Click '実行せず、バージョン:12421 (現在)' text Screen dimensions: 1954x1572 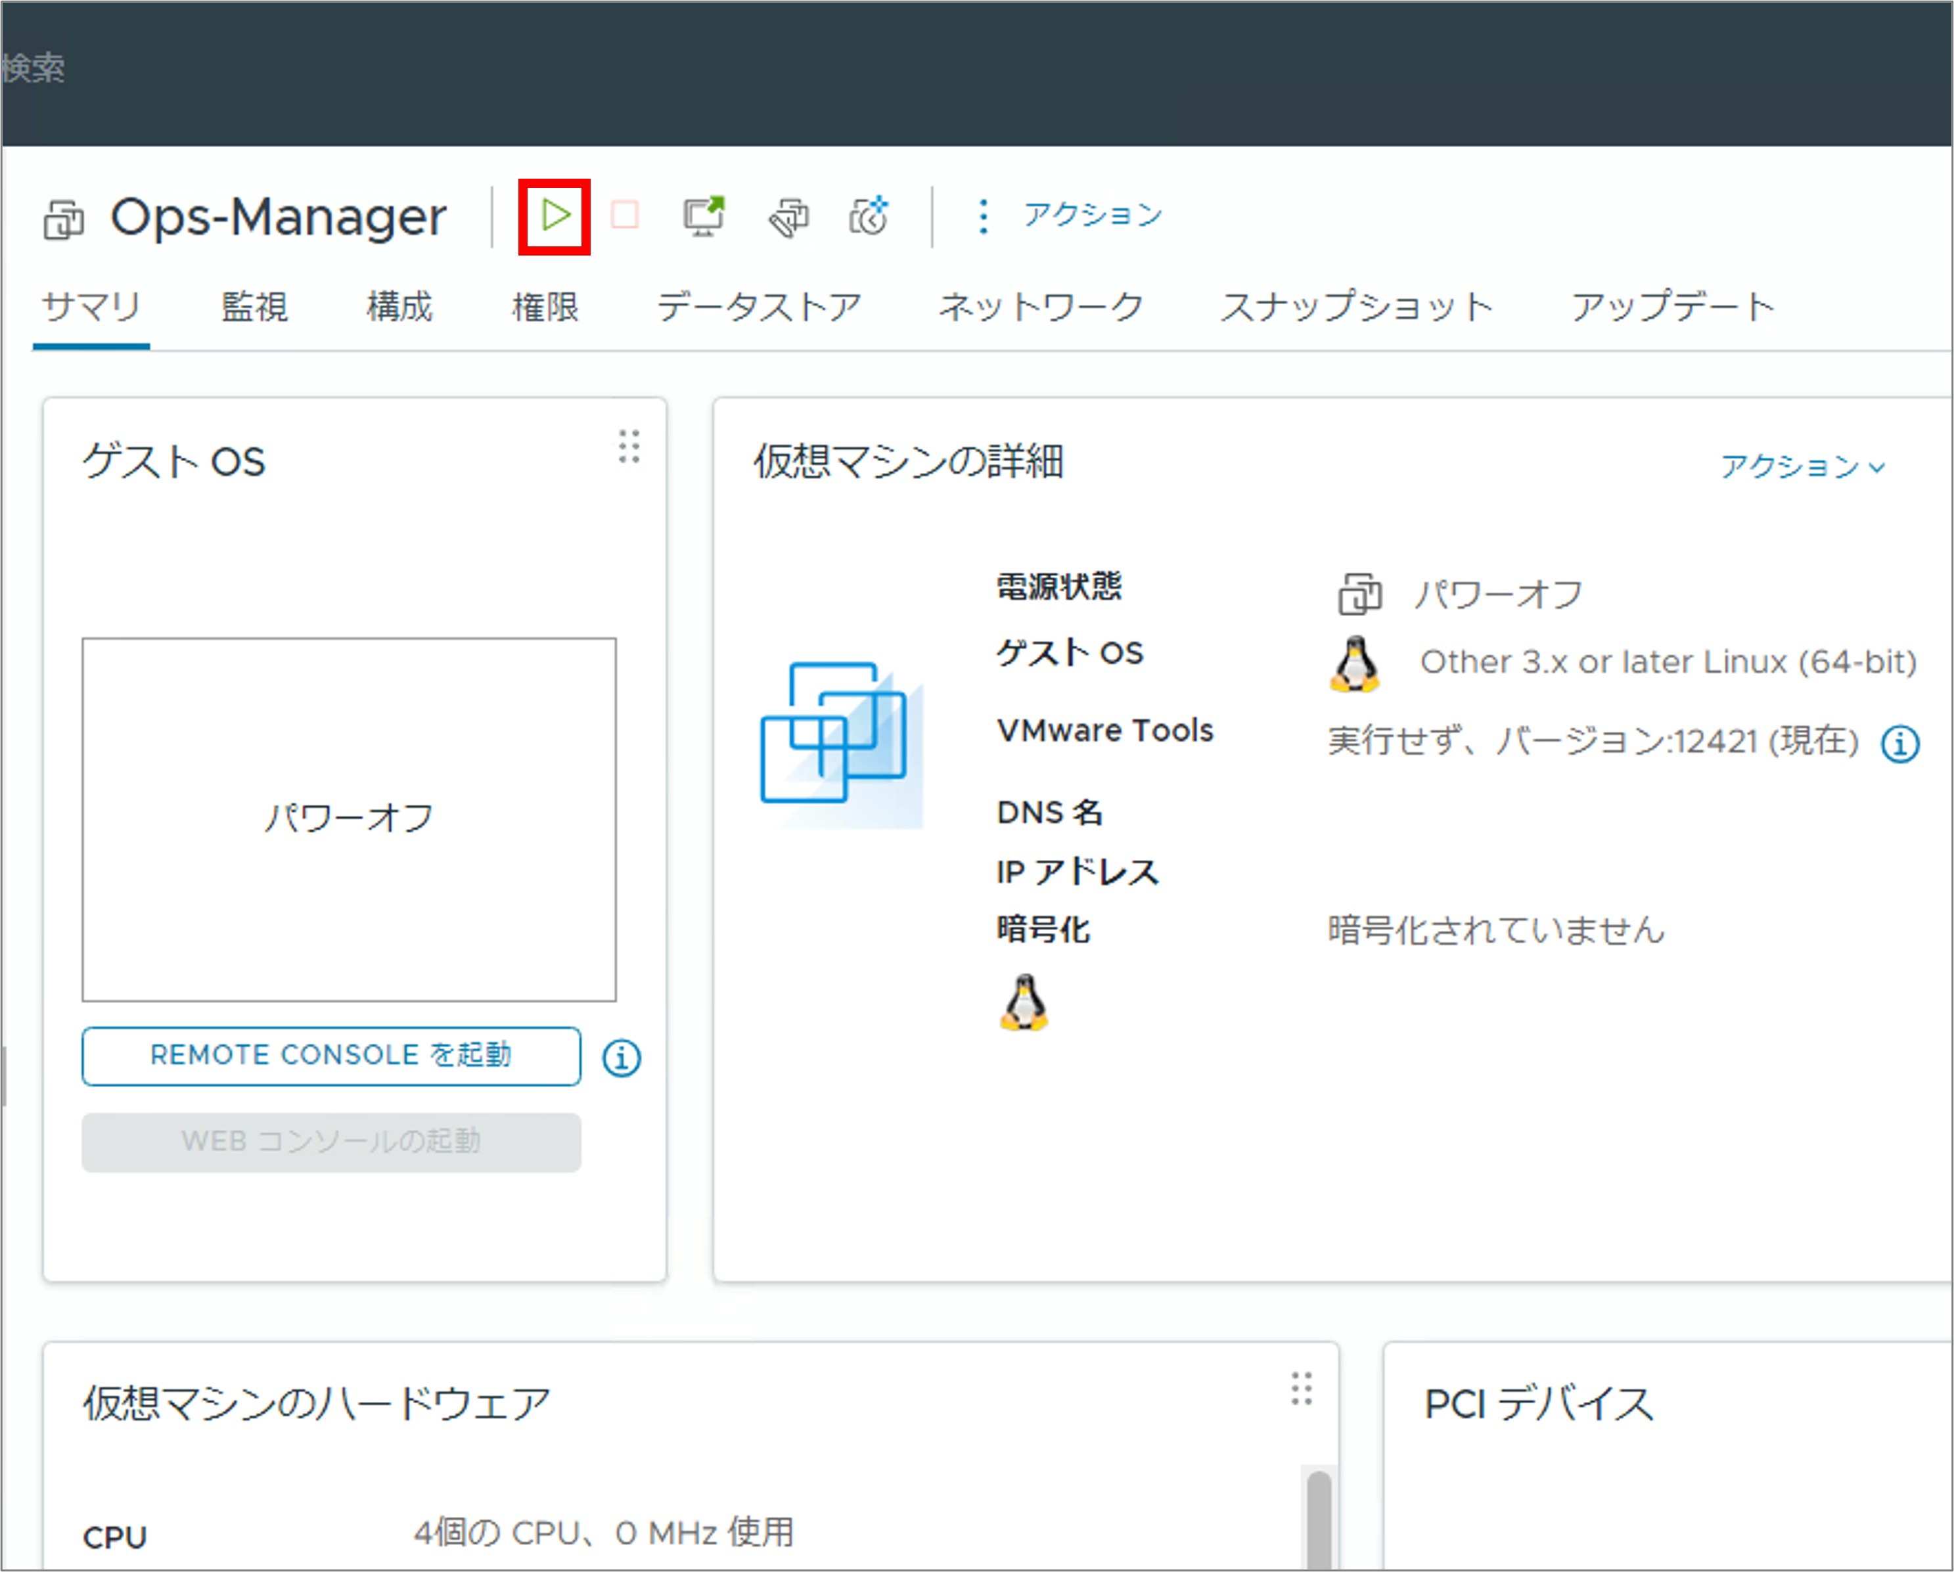pos(1593,741)
